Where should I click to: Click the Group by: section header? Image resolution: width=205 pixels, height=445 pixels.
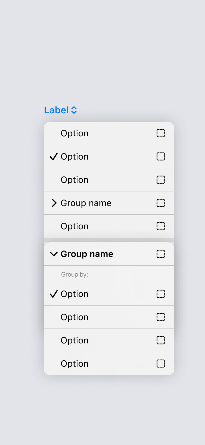[x=75, y=274]
